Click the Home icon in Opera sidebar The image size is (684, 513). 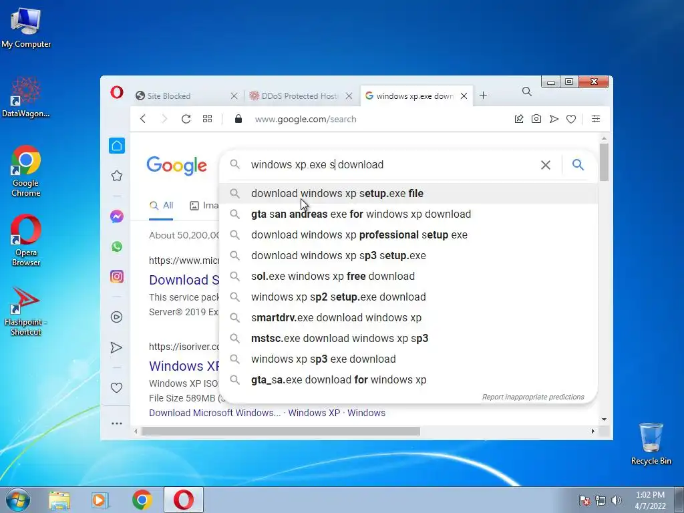[116, 145]
